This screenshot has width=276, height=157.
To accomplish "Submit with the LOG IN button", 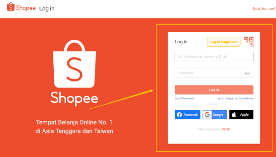I will click(214, 90).
